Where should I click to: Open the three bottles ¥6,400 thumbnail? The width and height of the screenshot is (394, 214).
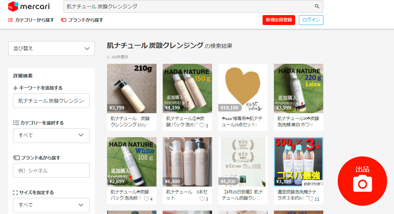187,162
